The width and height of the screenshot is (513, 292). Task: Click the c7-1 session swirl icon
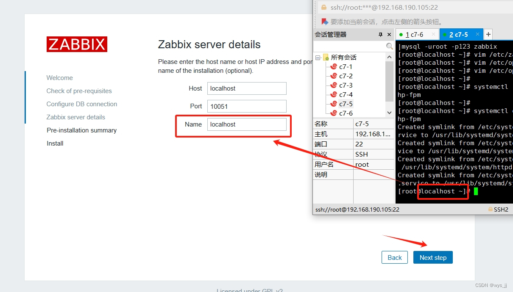(334, 66)
